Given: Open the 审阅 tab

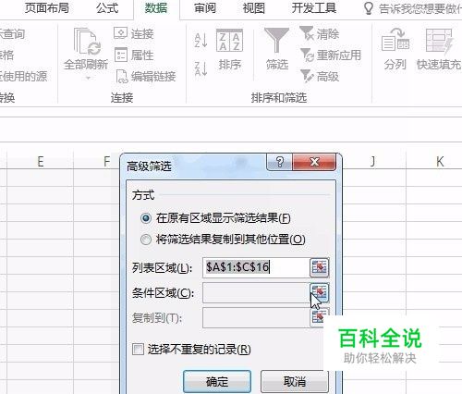Looking at the screenshot, I should tap(205, 8).
